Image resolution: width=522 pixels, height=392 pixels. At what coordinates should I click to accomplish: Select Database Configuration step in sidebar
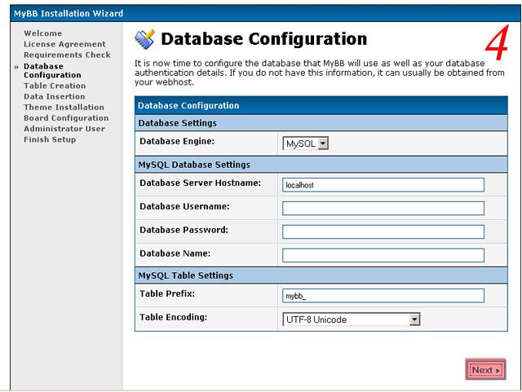click(x=52, y=71)
